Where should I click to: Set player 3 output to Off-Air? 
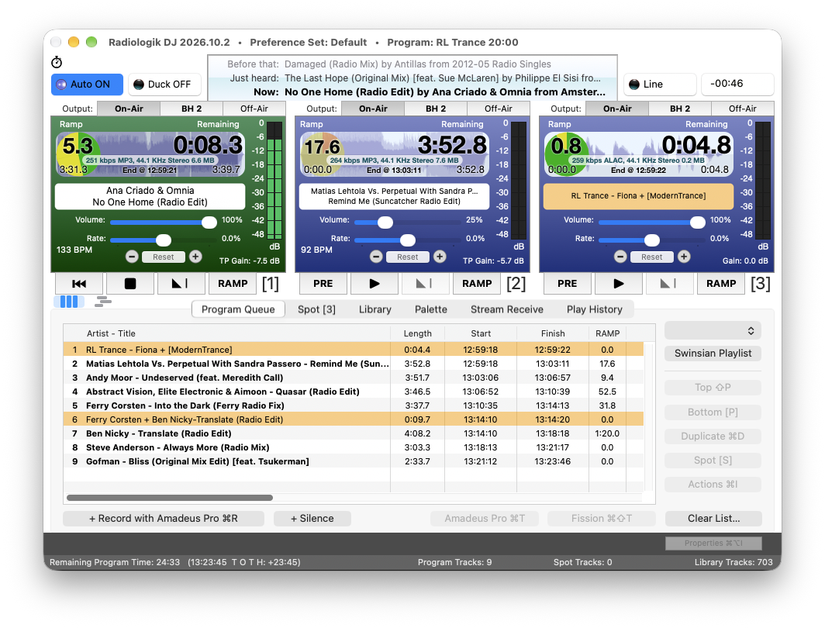click(x=742, y=109)
